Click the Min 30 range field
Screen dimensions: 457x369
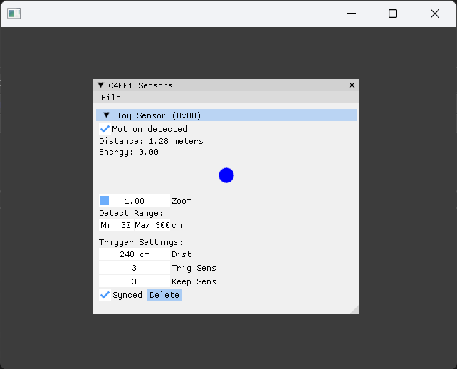pos(116,225)
